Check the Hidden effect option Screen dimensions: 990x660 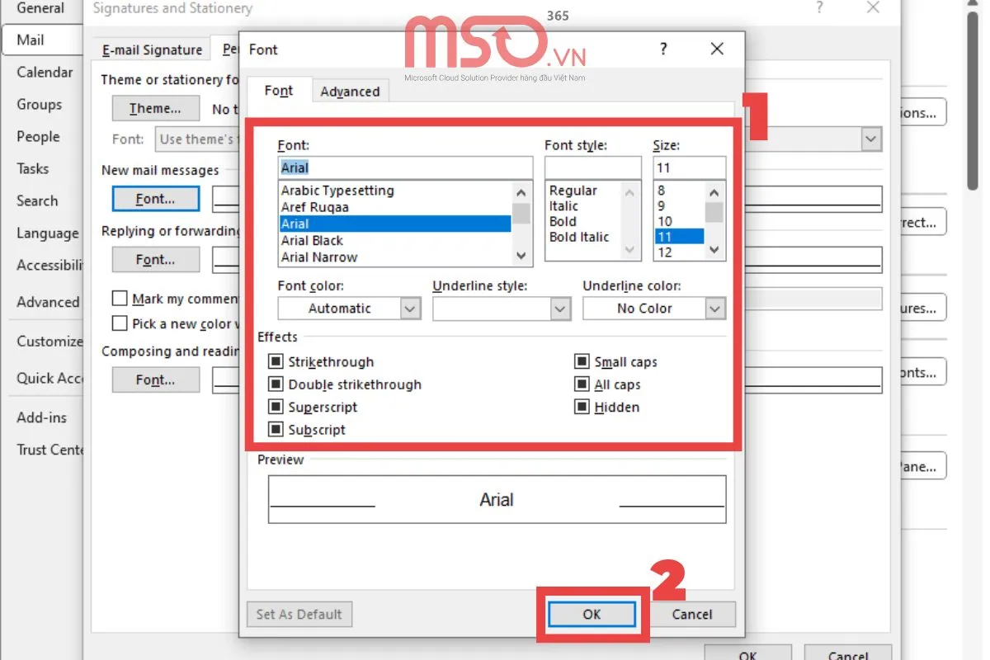[x=582, y=408]
